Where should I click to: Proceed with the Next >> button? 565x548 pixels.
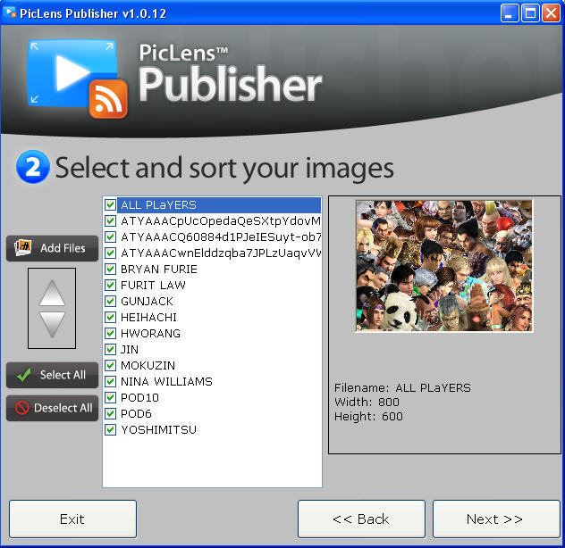(x=496, y=519)
